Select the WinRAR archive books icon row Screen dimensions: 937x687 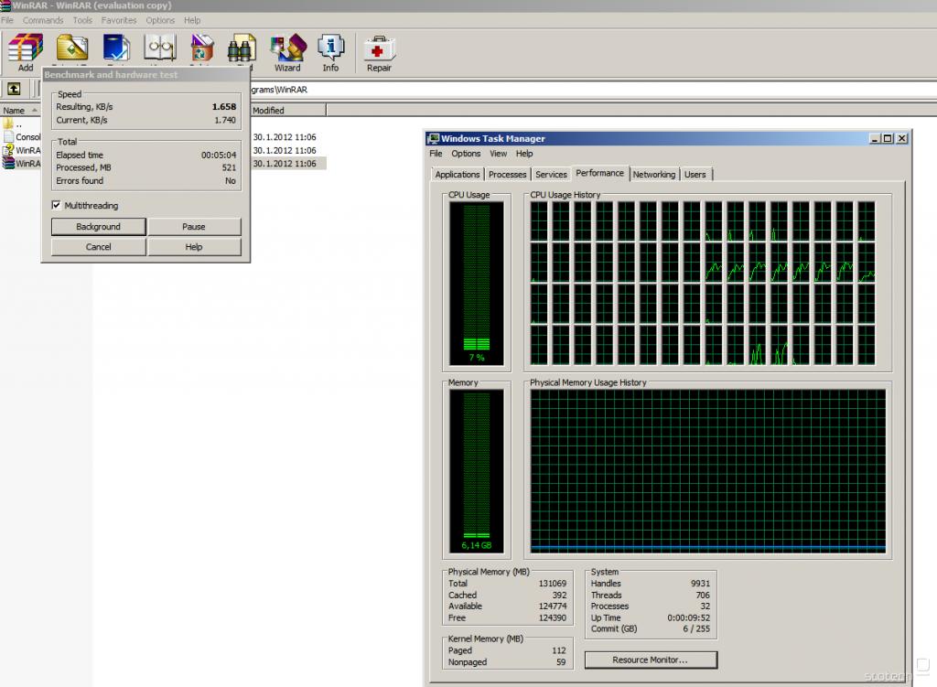click(x=22, y=163)
